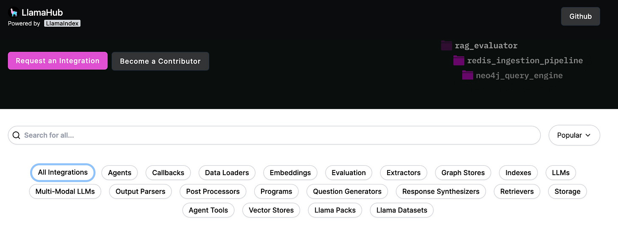618x226 pixels.
Task: Click the LlamaHub llama logo icon
Action: [13, 13]
